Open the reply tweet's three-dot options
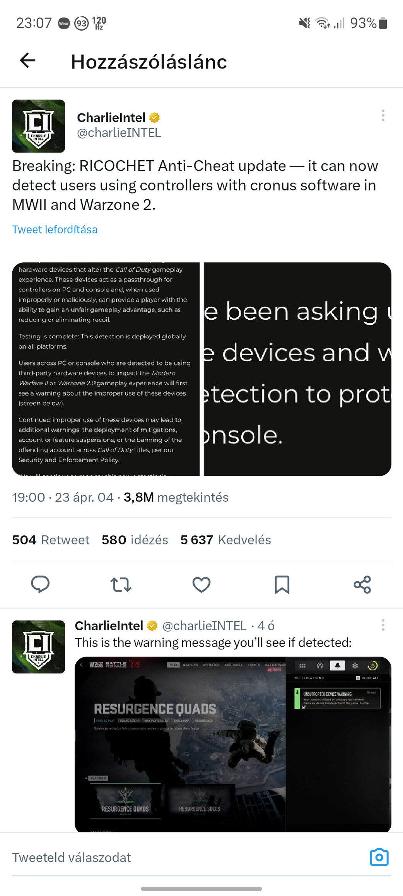This screenshot has width=403, height=896. click(x=383, y=625)
